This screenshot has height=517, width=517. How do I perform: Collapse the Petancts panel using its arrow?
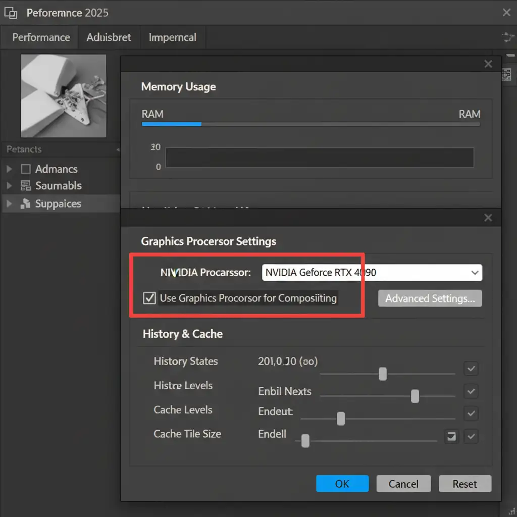[118, 149]
